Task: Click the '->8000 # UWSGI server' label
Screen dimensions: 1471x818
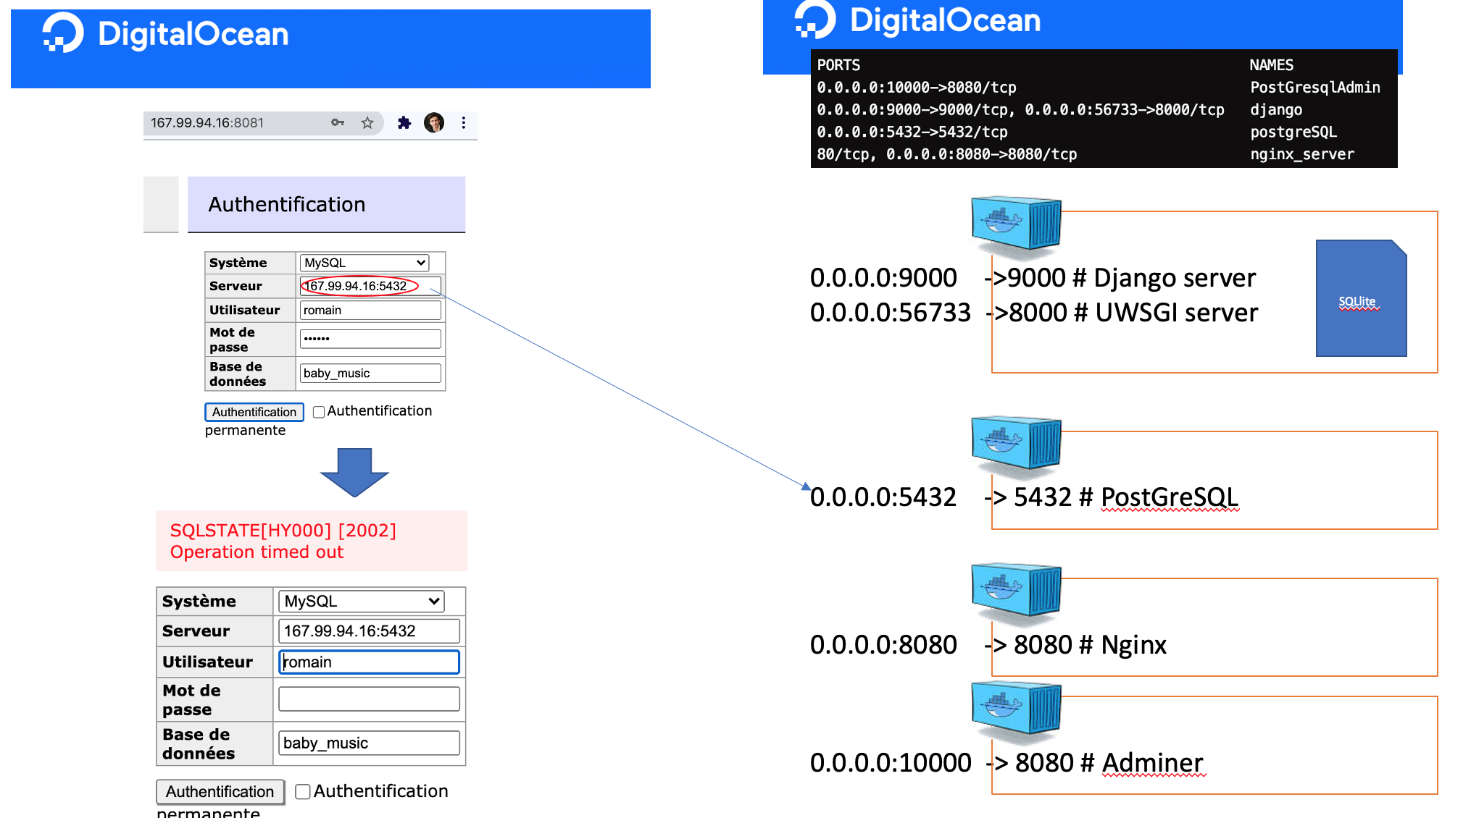Action: [1122, 313]
